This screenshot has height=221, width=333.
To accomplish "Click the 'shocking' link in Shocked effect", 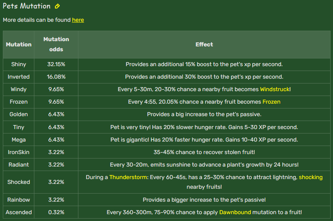I will (x=311, y=177).
